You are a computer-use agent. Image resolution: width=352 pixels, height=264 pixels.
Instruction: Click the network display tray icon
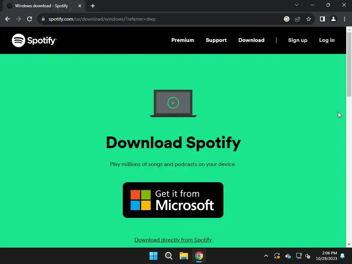point(299,256)
